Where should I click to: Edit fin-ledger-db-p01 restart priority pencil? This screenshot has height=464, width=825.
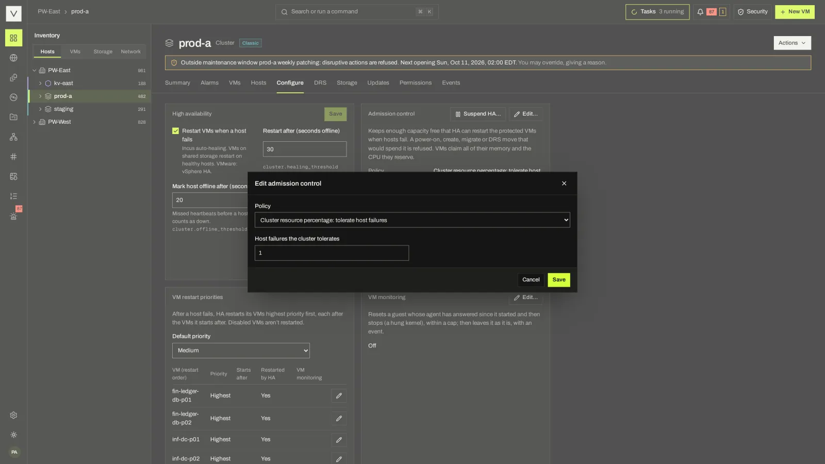tap(339, 395)
